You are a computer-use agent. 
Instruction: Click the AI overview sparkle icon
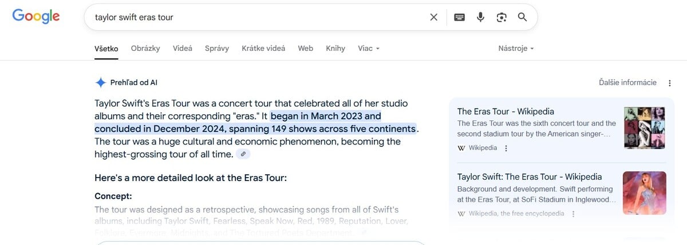[x=101, y=82]
